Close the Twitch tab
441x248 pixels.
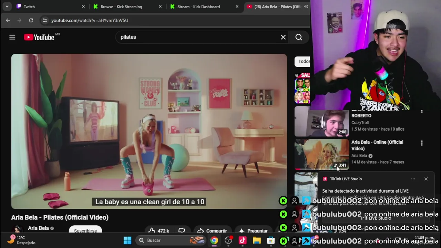pyautogui.click(x=83, y=7)
